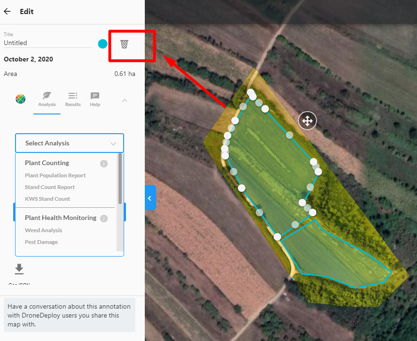The width and height of the screenshot is (417, 341).
Task: Choose Weed Analysis option
Action: (x=44, y=230)
